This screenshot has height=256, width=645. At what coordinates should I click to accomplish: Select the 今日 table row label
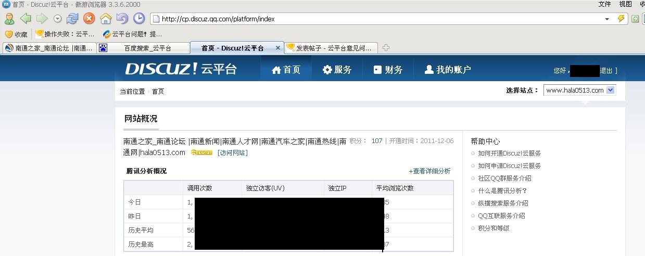pyautogui.click(x=134, y=202)
